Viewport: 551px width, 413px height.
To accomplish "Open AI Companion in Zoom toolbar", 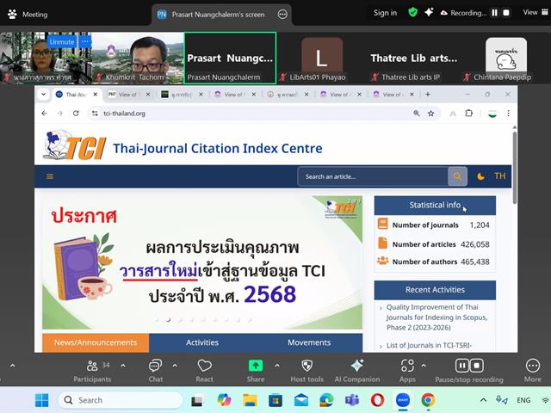I will tap(357, 366).
